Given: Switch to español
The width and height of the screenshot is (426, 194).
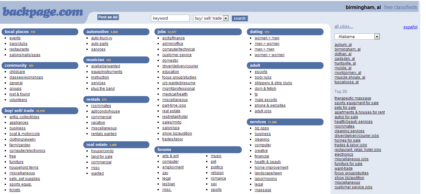Looking at the screenshot, I should click(x=410, y=27).
